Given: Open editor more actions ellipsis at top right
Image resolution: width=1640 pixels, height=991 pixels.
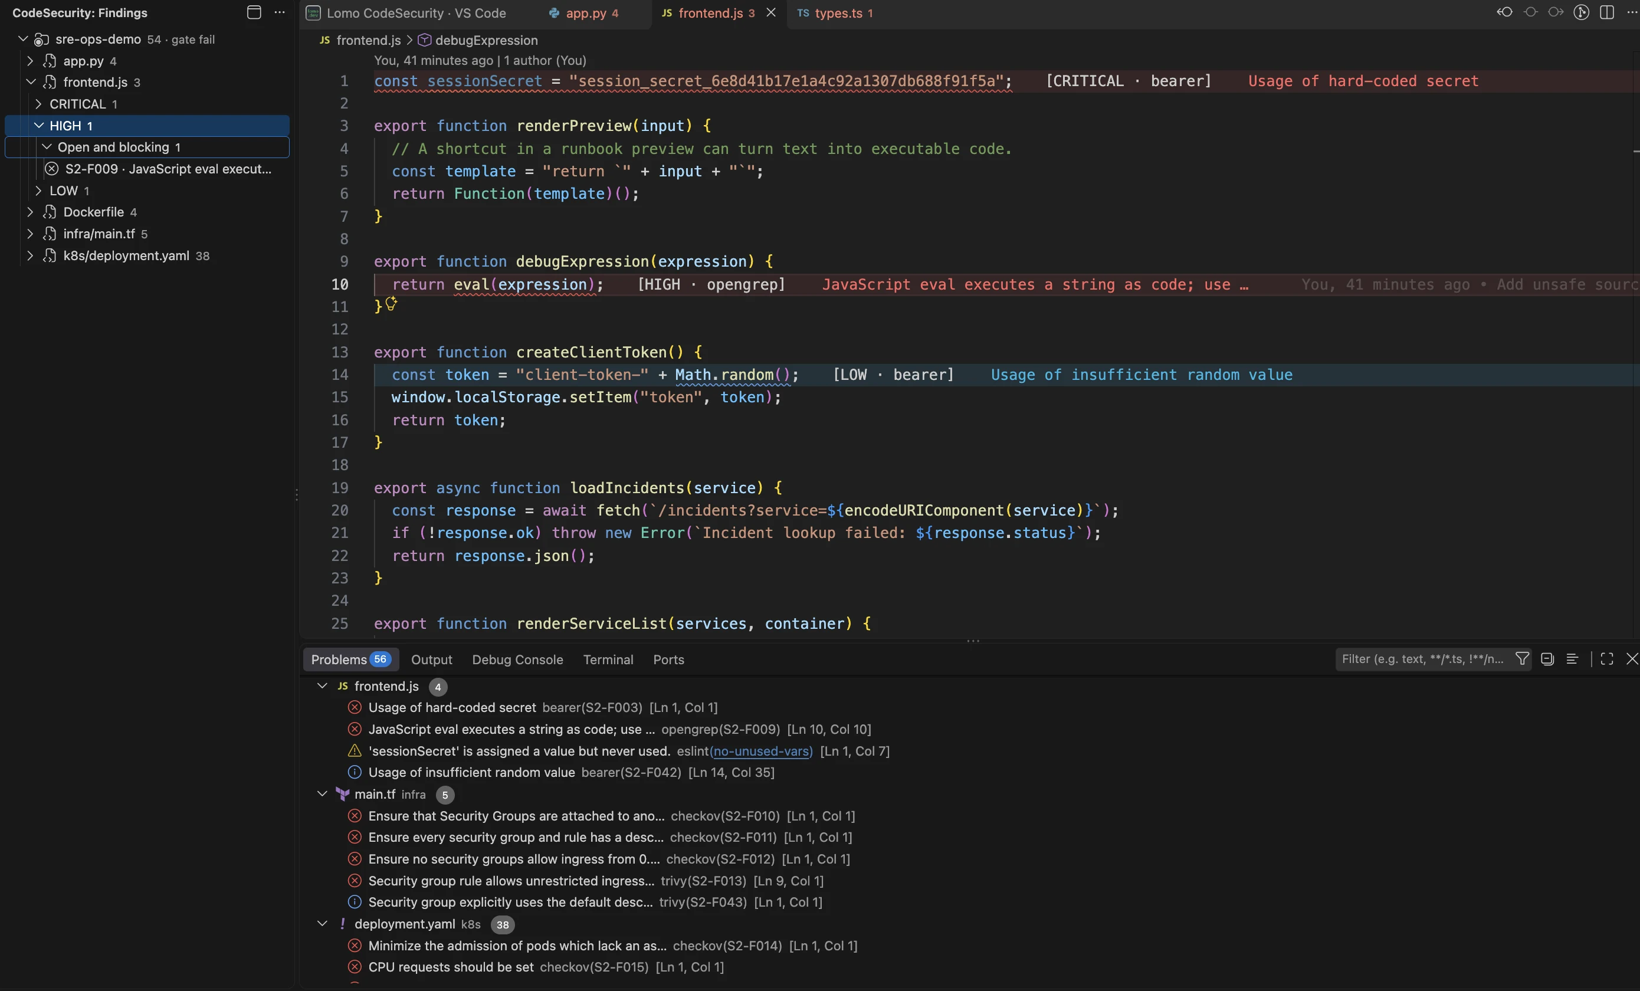Looking at the screenshot, I should 1631,12.
